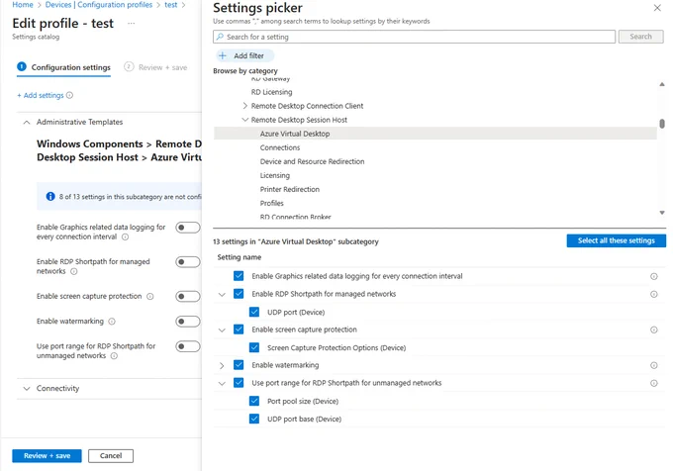Open the Configuration settings step tab

(x=63, y=67)
